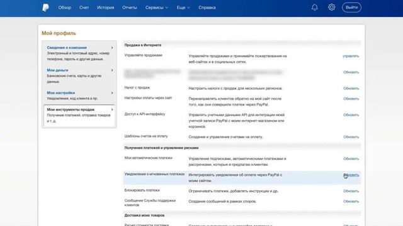Open Сведения о компании sidebar section
The height and width of the screenshot is (226, 403).
(67, 48)
